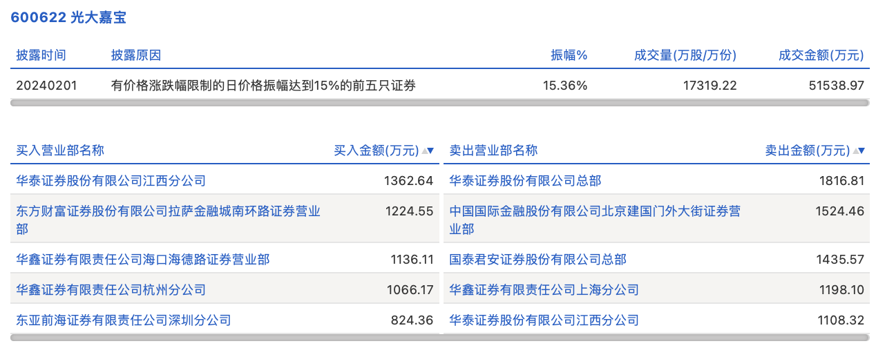Screen dimensions: 876x348
Task: Click the 披露时间 column header
Action: click(41, 55)
